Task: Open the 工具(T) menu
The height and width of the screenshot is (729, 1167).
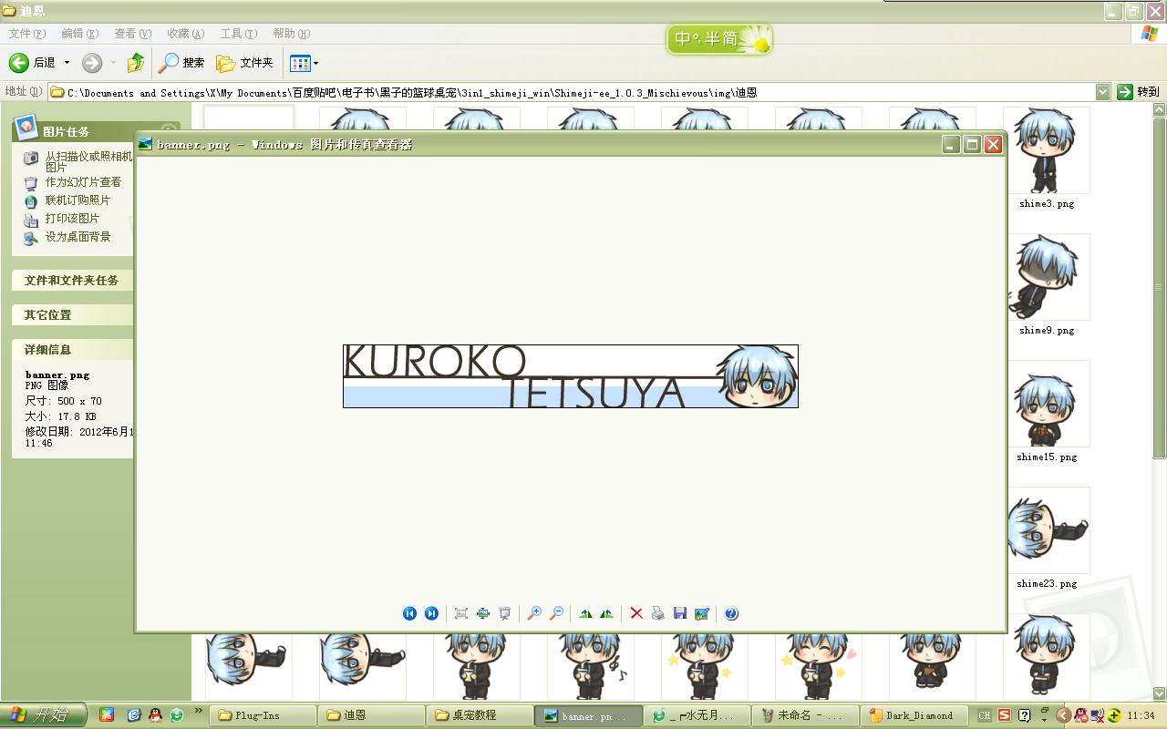Action: click(238, 34)
